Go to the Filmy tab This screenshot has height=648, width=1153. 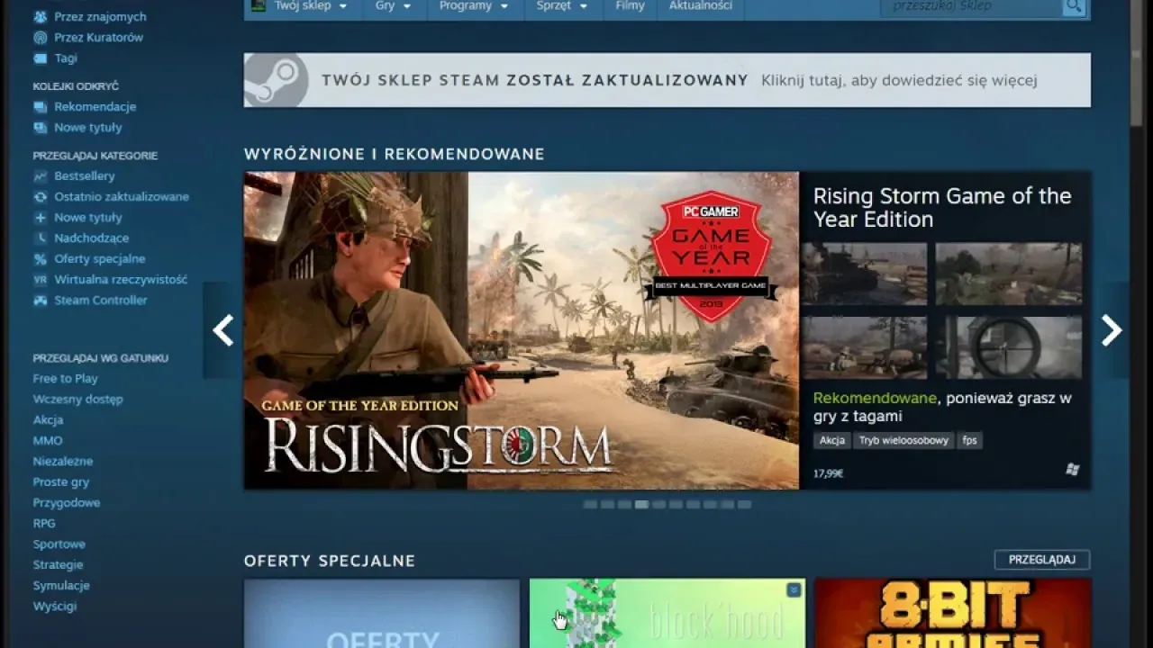pos(630,6)
